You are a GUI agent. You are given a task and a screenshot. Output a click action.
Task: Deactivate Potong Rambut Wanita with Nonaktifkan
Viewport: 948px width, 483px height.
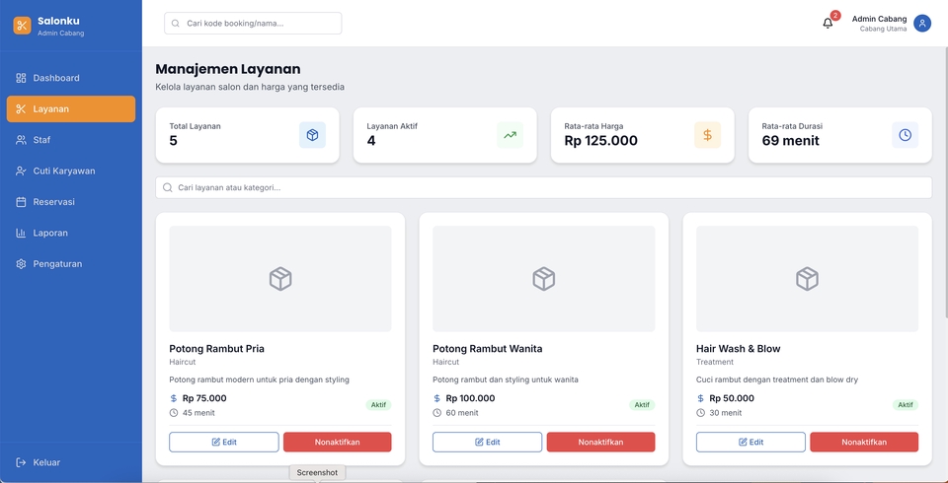(x=600, y=443)
